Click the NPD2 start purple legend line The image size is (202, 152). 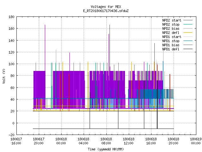(188, 20)
